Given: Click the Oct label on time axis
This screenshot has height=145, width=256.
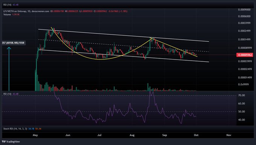Looking at the screenshot, I should [196, 135].
